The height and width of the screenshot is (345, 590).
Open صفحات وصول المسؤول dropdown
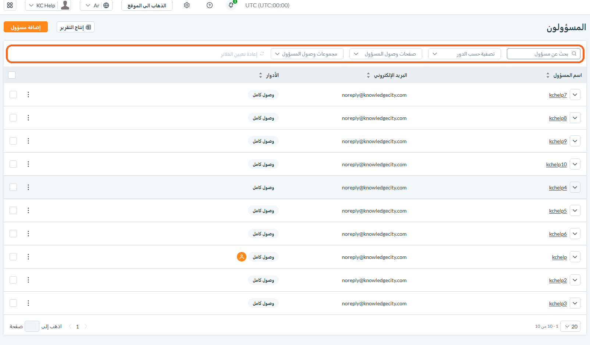pos(386,54)
